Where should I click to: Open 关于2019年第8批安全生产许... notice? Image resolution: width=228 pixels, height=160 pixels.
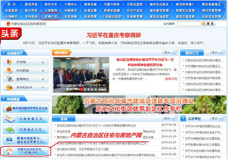pyautogui.click(x=204, y=157)
